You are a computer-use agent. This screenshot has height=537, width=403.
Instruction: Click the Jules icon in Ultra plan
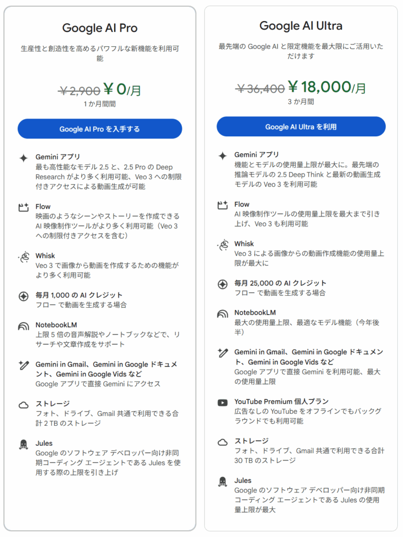pos(223,481)
